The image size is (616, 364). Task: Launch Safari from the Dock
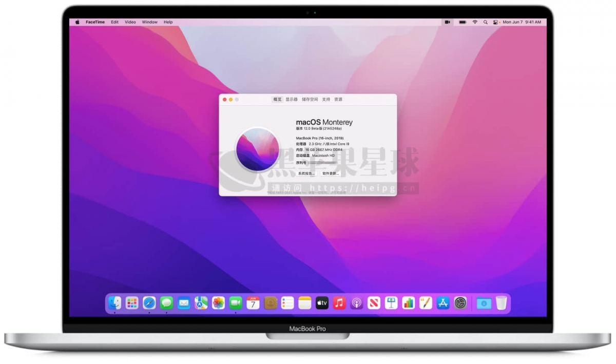(148, 303)
